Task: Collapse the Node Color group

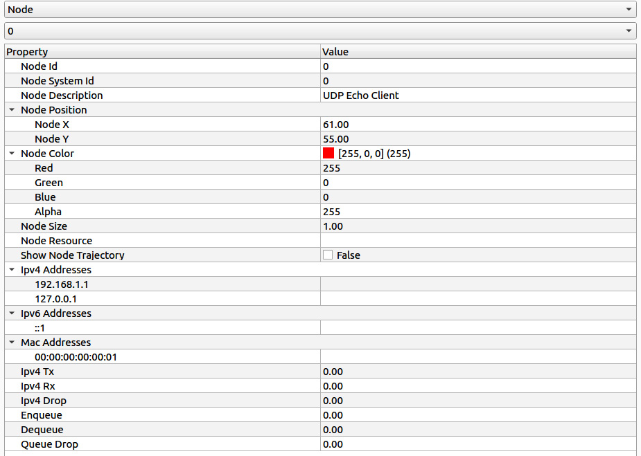Action: [x=12, y=154]
